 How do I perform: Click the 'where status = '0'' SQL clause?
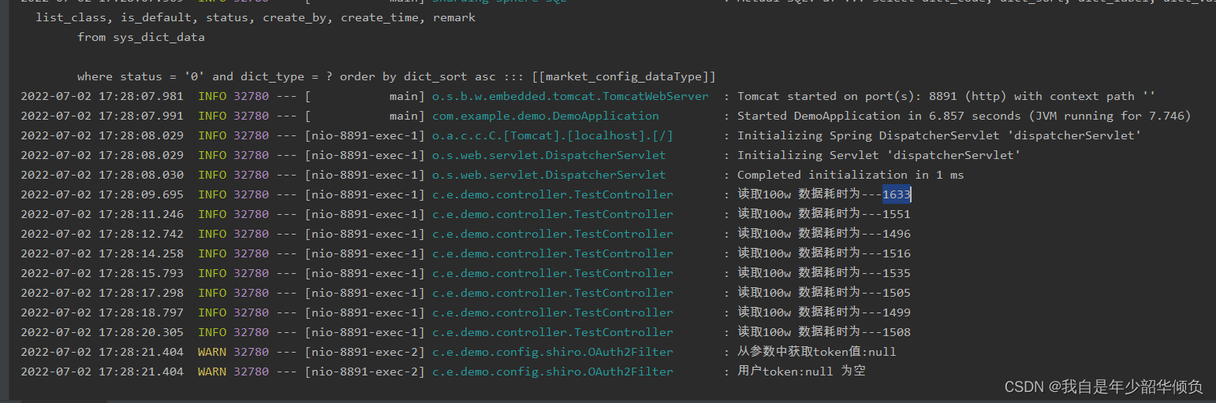point(141,76)
